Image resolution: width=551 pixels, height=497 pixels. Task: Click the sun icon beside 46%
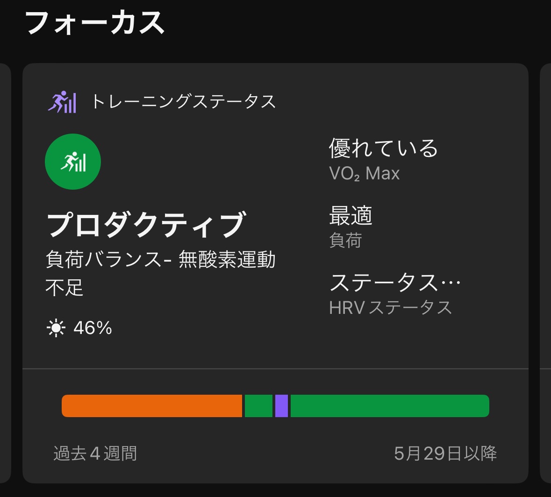pos(56,328)
